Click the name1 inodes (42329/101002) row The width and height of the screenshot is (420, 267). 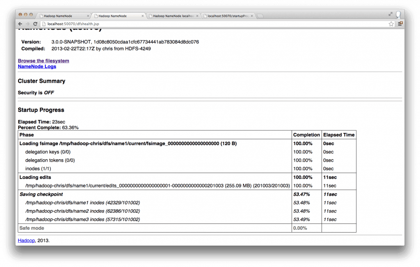[x=82, y=203]
